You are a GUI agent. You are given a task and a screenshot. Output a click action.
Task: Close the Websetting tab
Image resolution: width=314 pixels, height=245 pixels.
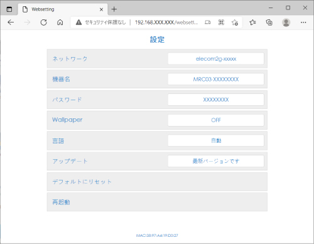click(x=101, y=9)
